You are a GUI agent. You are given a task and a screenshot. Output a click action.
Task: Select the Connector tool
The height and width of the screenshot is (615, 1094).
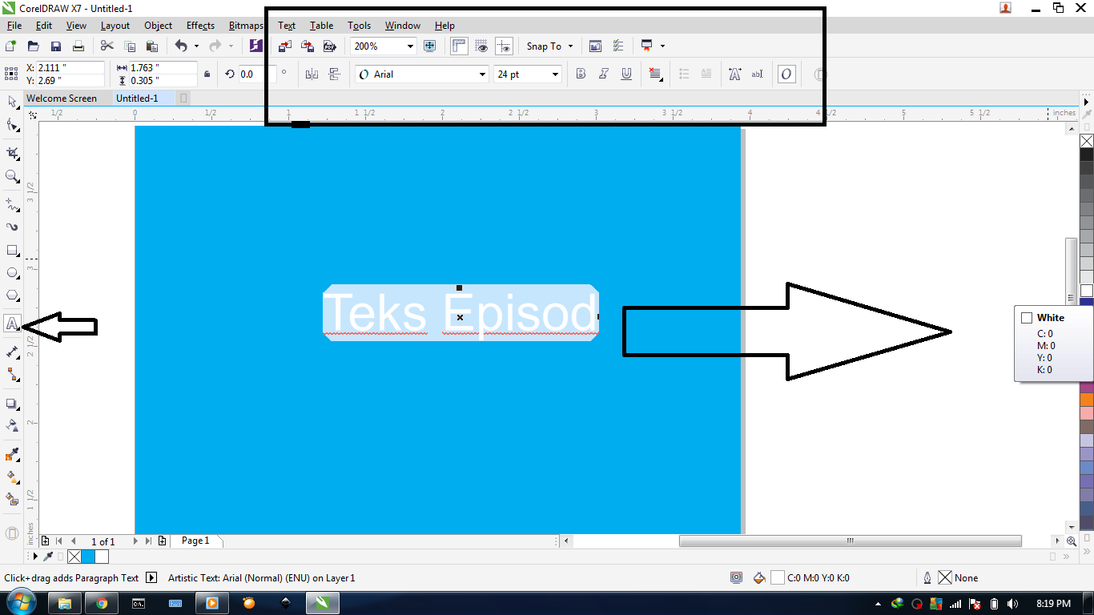(12, 374)
